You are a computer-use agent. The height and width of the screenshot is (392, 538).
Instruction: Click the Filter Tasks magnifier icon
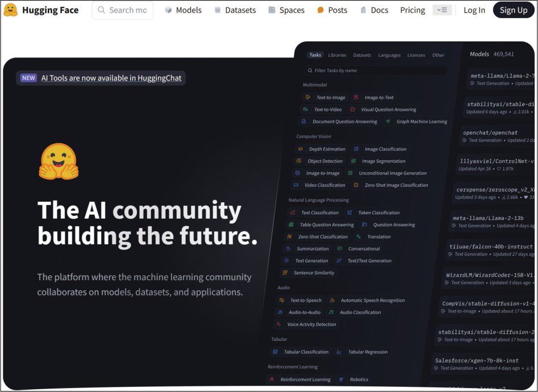(310, 70)
